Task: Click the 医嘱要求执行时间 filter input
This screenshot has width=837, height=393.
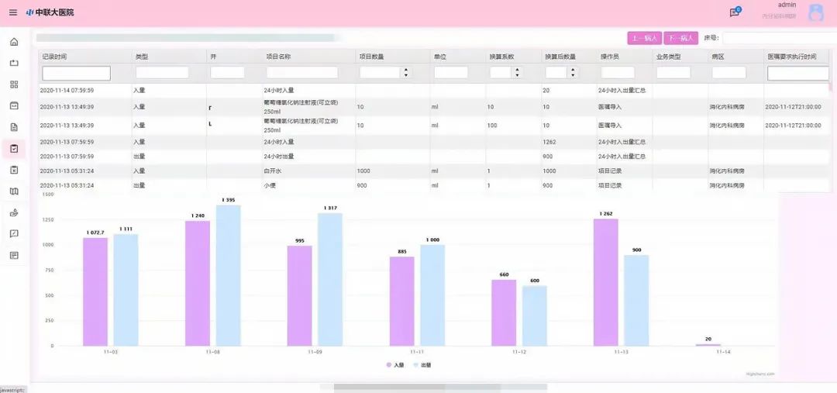Action: coord(798,73)
